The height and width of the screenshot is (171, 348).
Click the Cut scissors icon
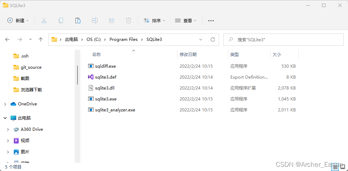pos(44,21)
